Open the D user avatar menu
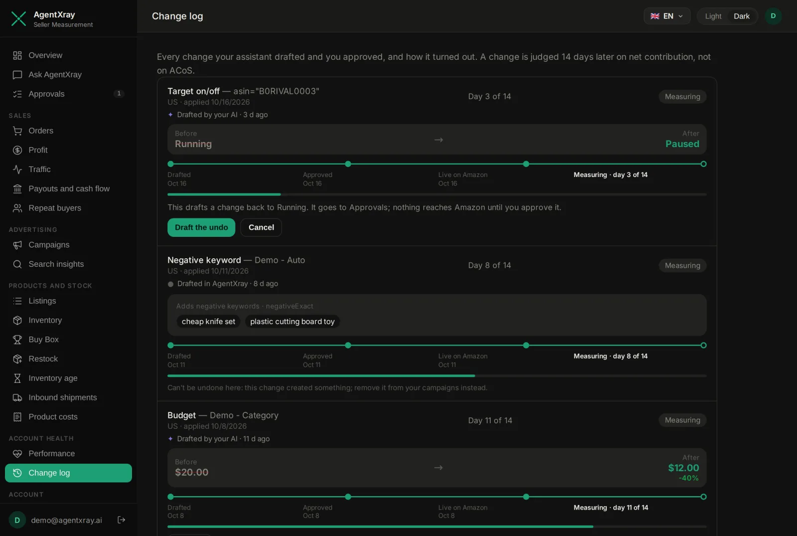This screenshot has height=536, width=797. pos(773,16)
